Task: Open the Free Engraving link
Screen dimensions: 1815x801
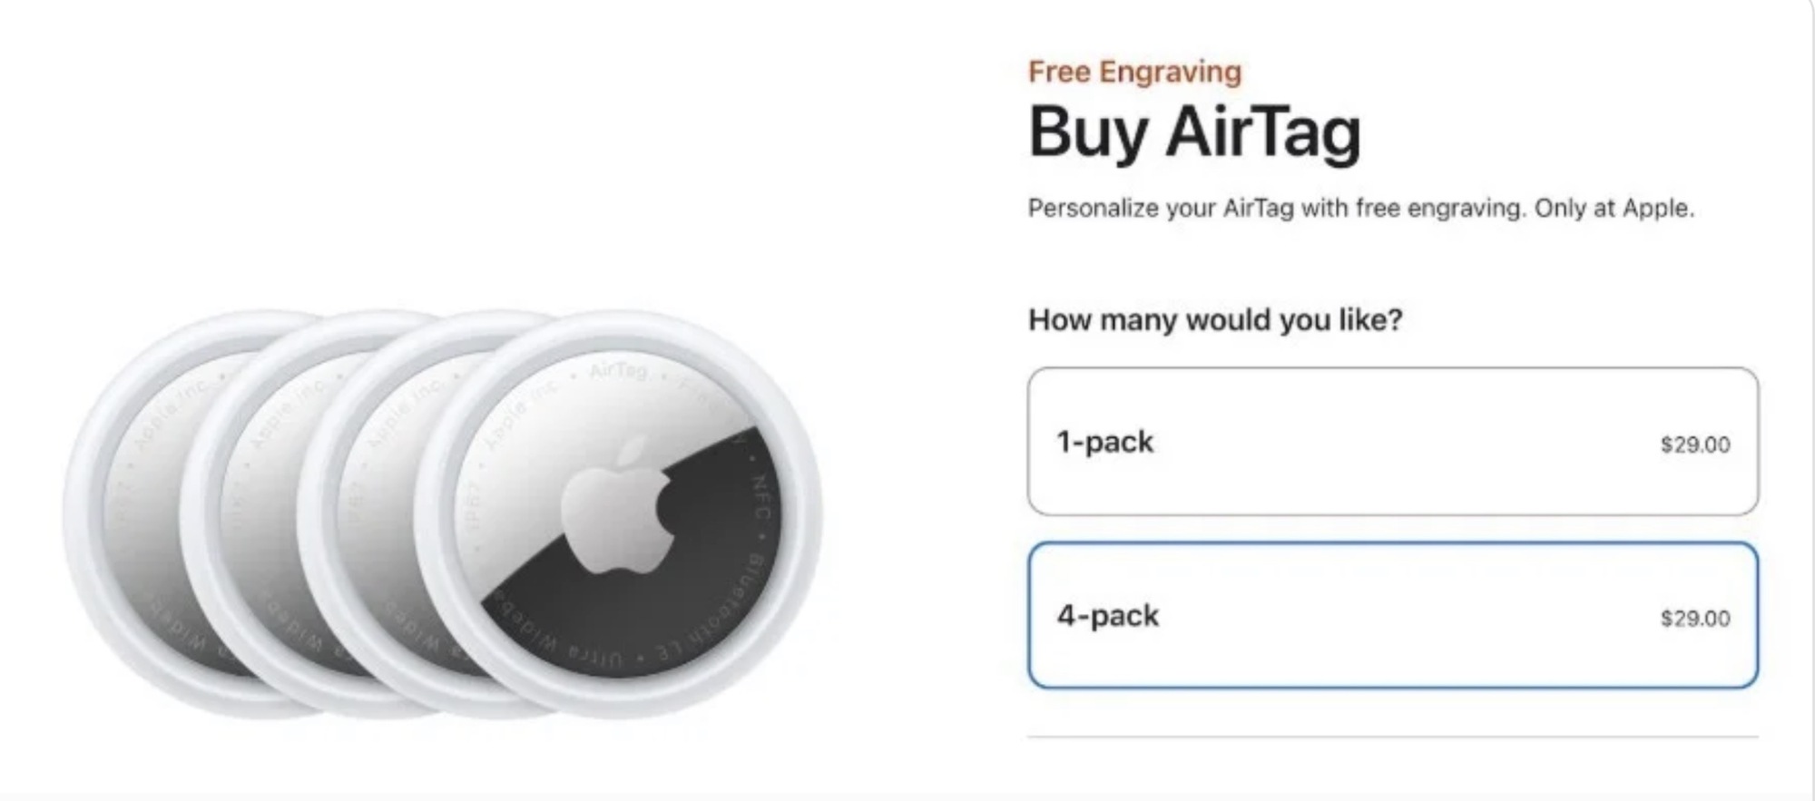Action: [1134, 71]
